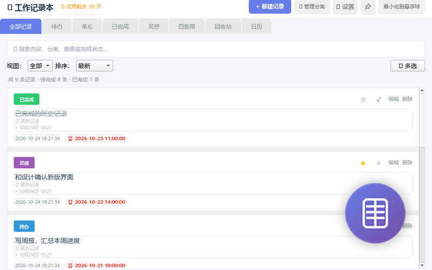Click the alarm reminder 2026-10-21 18:00:00

tap(96, 265)
